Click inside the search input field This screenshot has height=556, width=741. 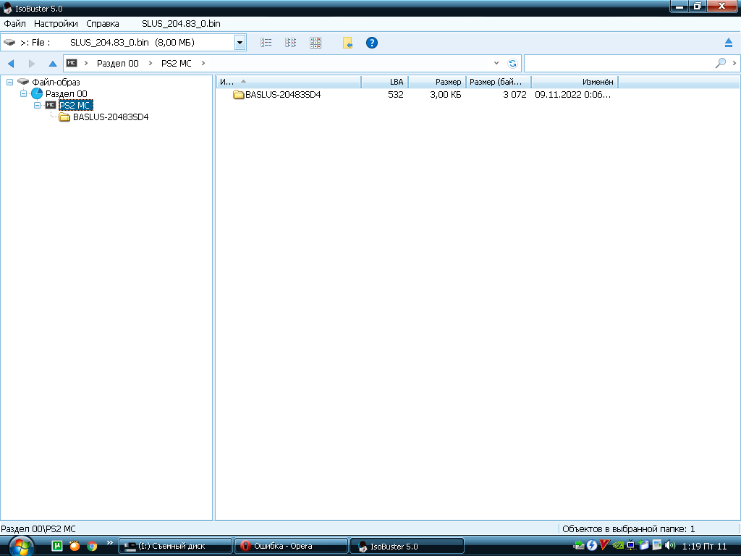point(618,64)
